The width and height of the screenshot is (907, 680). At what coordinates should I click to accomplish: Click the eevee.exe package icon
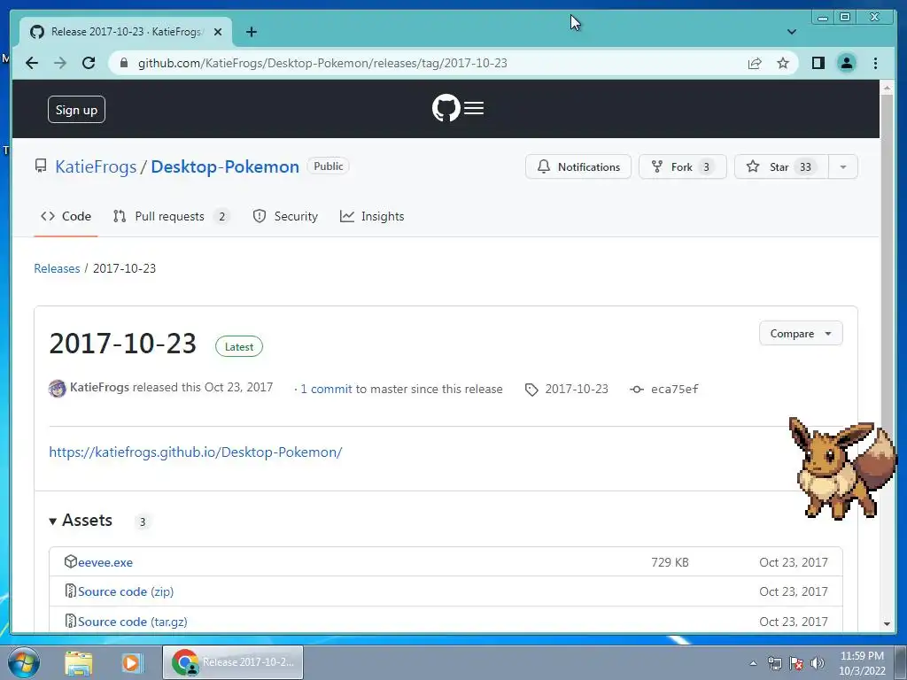71,561
